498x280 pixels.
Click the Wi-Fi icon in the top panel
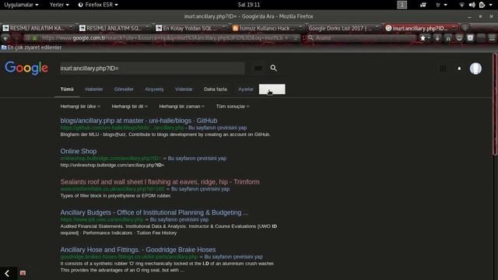461,5
